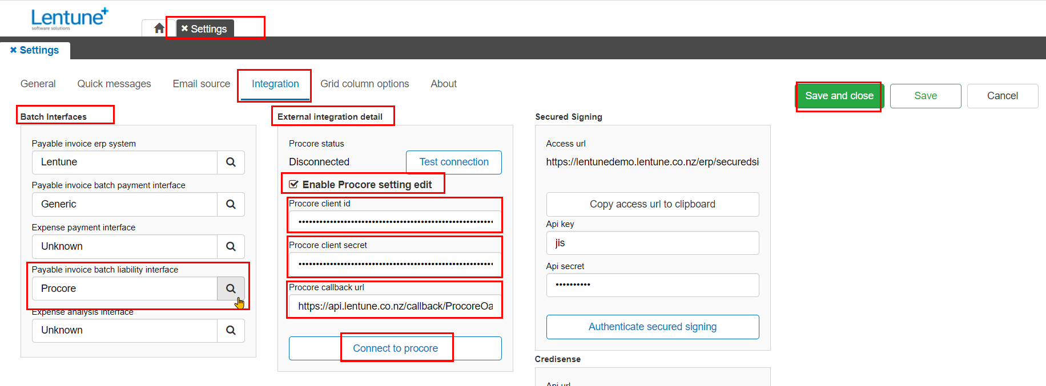1046x386 pixels.
Task: Cancel the settings changes
Action: pos(1003,96)
